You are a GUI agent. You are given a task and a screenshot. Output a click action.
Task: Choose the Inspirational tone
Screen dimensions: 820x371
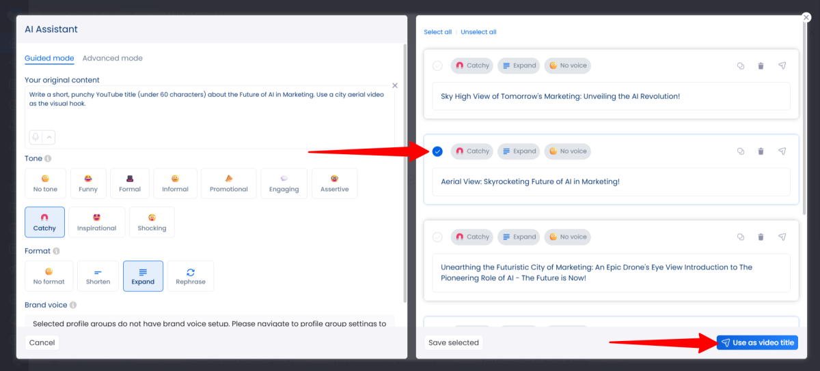[x=97, y=222]
